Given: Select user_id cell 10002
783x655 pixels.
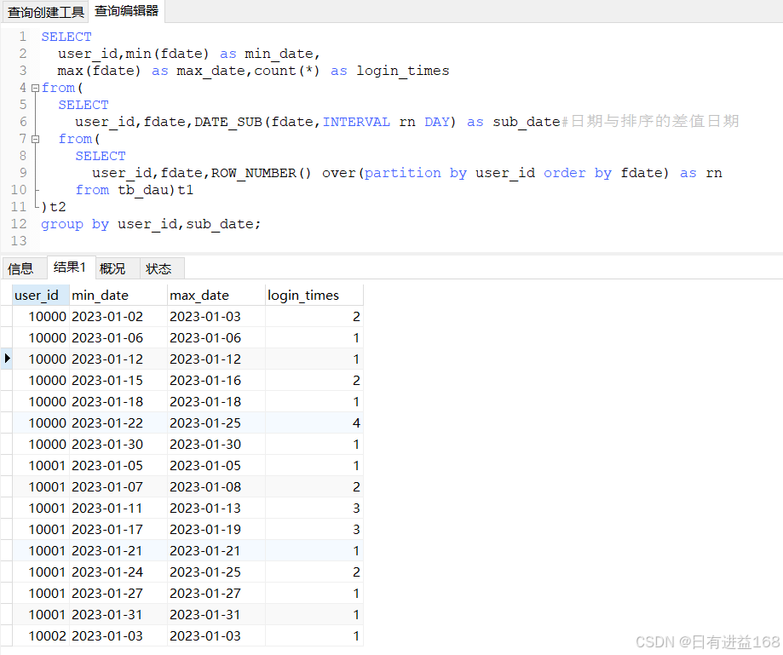Looking at the screenshot, I should point(40,636).
